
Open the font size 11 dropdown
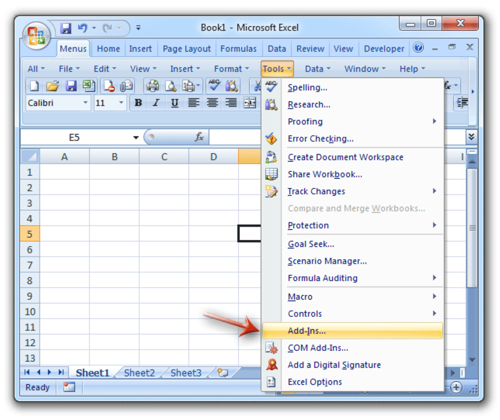(121, 103)
